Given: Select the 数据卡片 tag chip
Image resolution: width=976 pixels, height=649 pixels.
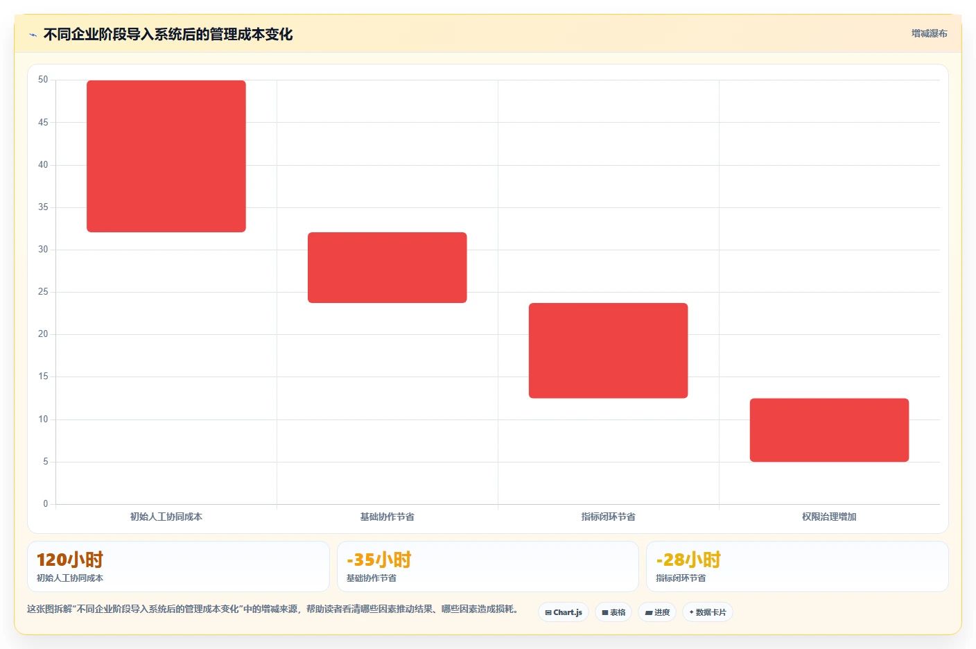Looking at the screenshot, I should pos(708,612).
